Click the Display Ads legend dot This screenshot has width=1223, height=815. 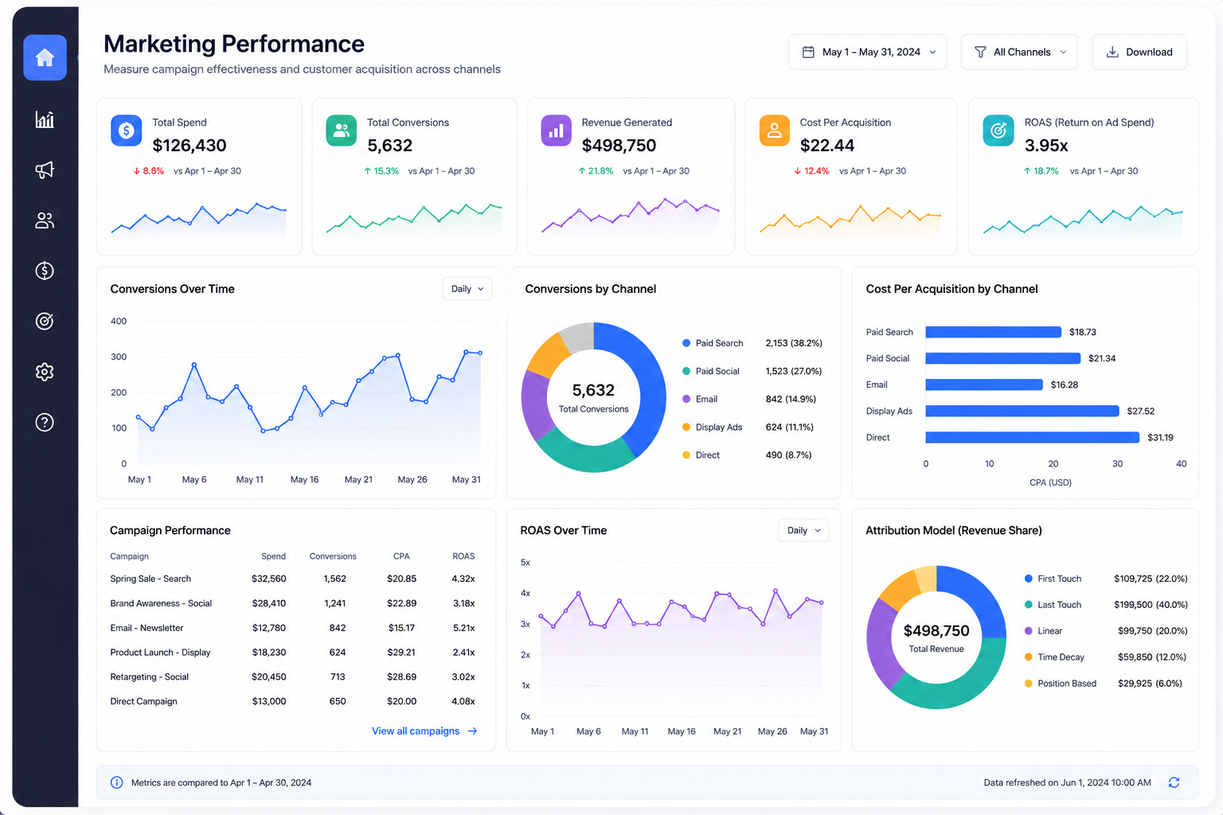point(686,427)
